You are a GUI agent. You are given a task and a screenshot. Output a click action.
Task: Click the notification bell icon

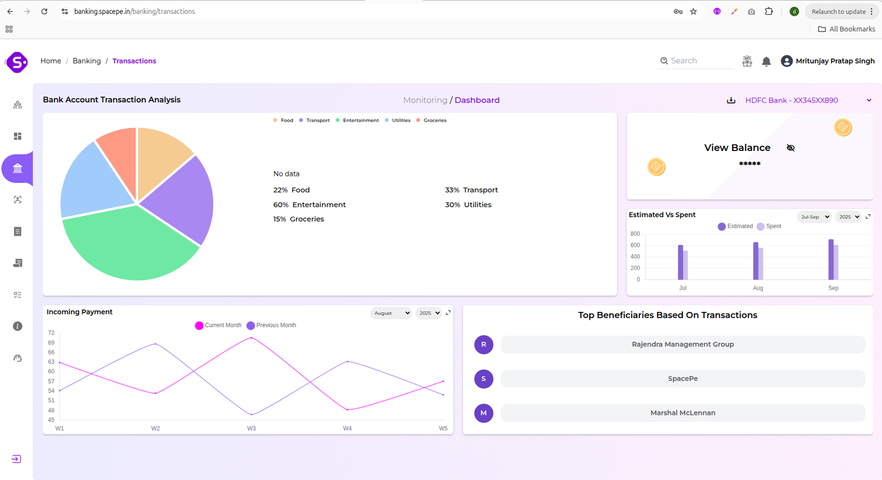coord(766,62)
